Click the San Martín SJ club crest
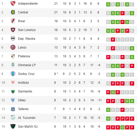The image size is (137, 131). [x=13, y=126]
